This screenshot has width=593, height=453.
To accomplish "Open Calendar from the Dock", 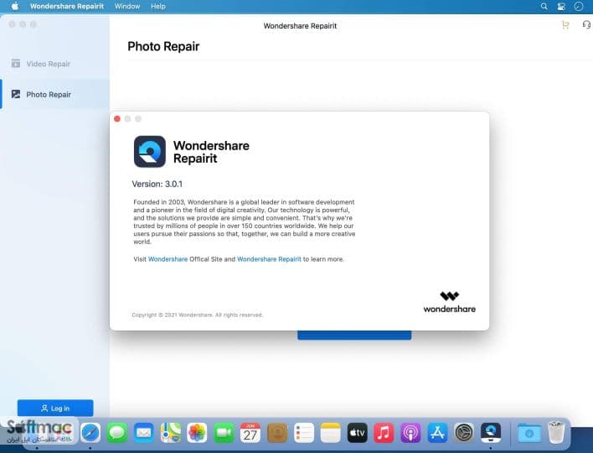I will tap(250, 433).
